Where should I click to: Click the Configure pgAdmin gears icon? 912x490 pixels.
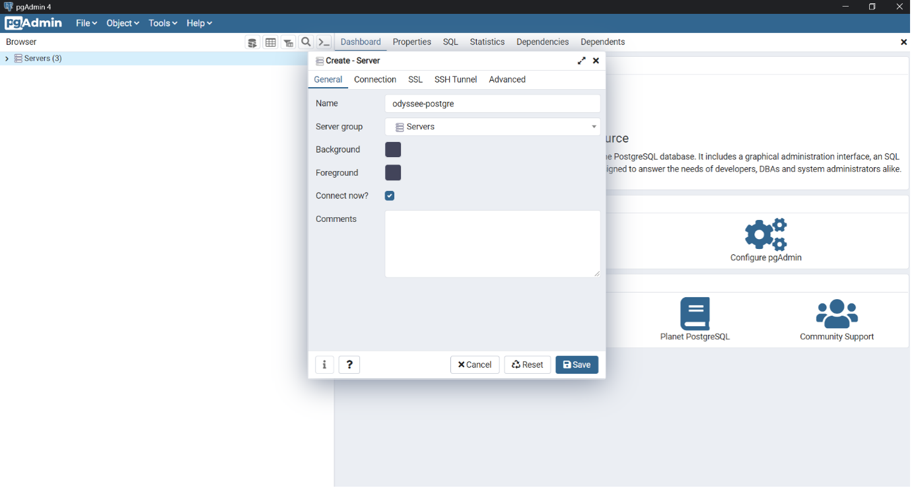(766, 234)
